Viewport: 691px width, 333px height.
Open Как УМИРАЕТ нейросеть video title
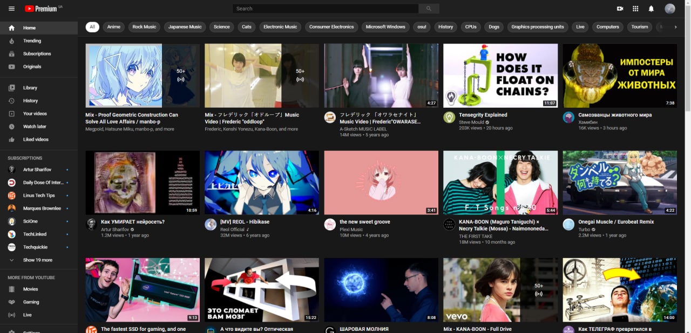pyautogui.click(x=133, y=222)
